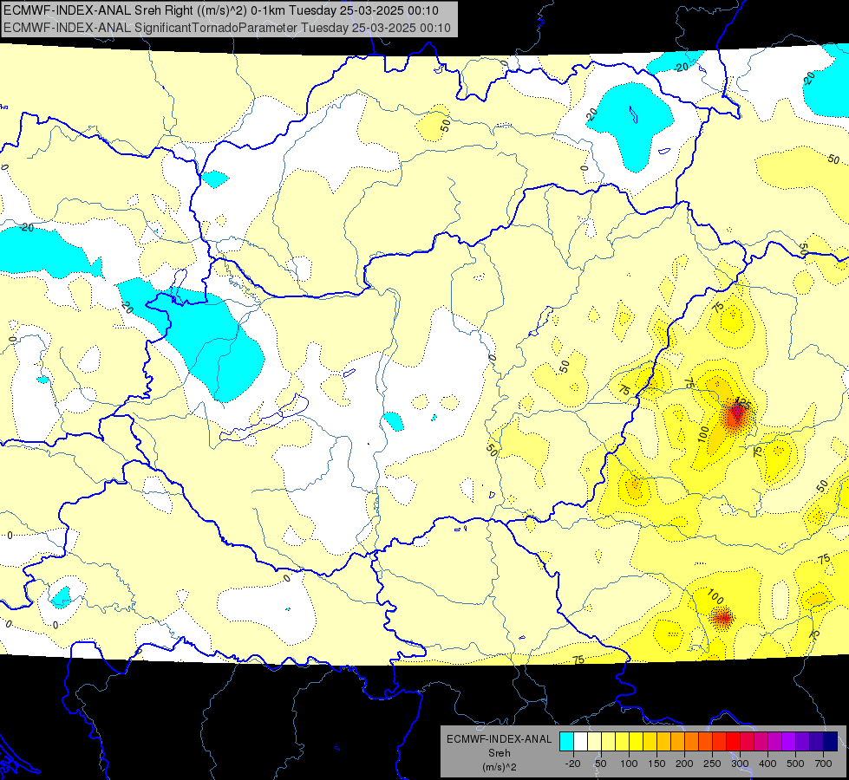
Task: Click the legend heading 'ECMWF-INDEX-ANAL'
Action: pyautogui.click(x=499, y=739)
